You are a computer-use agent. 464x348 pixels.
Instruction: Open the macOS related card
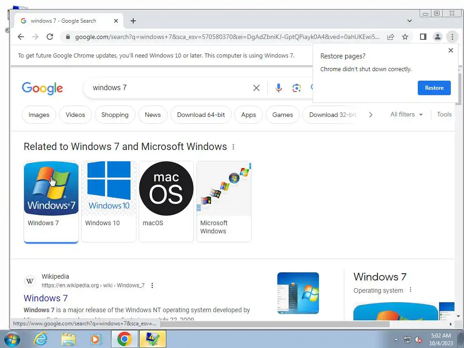pyautogui.click(x=166, y=202)
